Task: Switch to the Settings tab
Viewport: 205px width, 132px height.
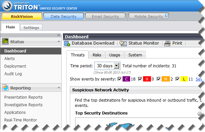Action: 31,28
